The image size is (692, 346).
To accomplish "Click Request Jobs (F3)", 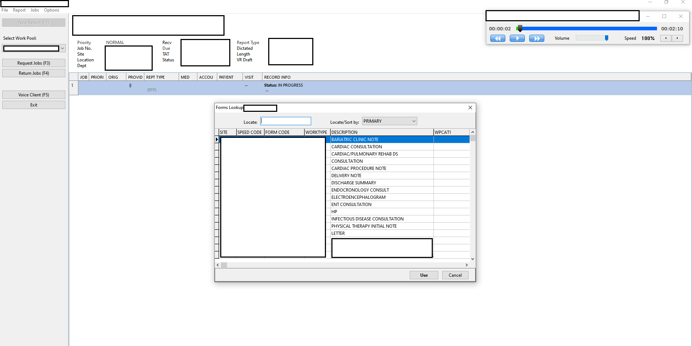I will tap(34, 63).
